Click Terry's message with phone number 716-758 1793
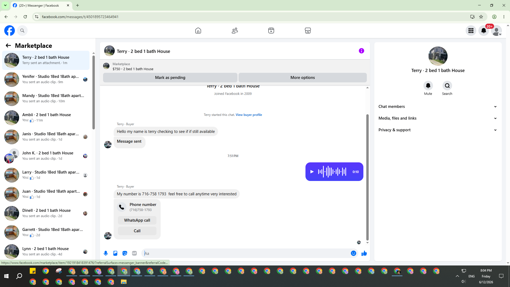The height and width of the screenshot is (287, 510). pos(177,194)
